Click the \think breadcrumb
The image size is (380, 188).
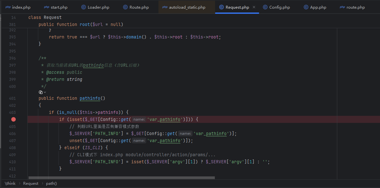click(x=10, y=184)
